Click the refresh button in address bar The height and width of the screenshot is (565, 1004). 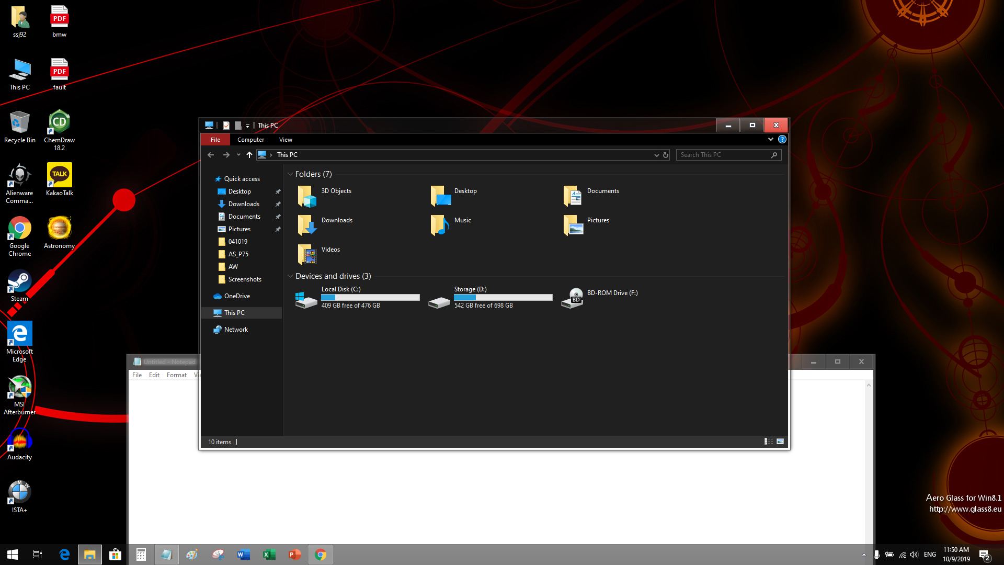(666, 155)
